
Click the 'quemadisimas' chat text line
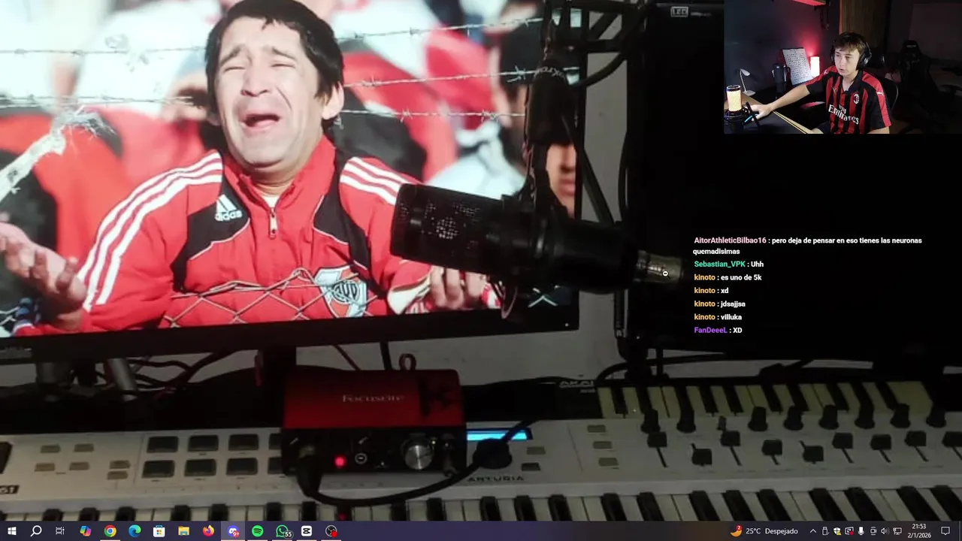(716, 252)
